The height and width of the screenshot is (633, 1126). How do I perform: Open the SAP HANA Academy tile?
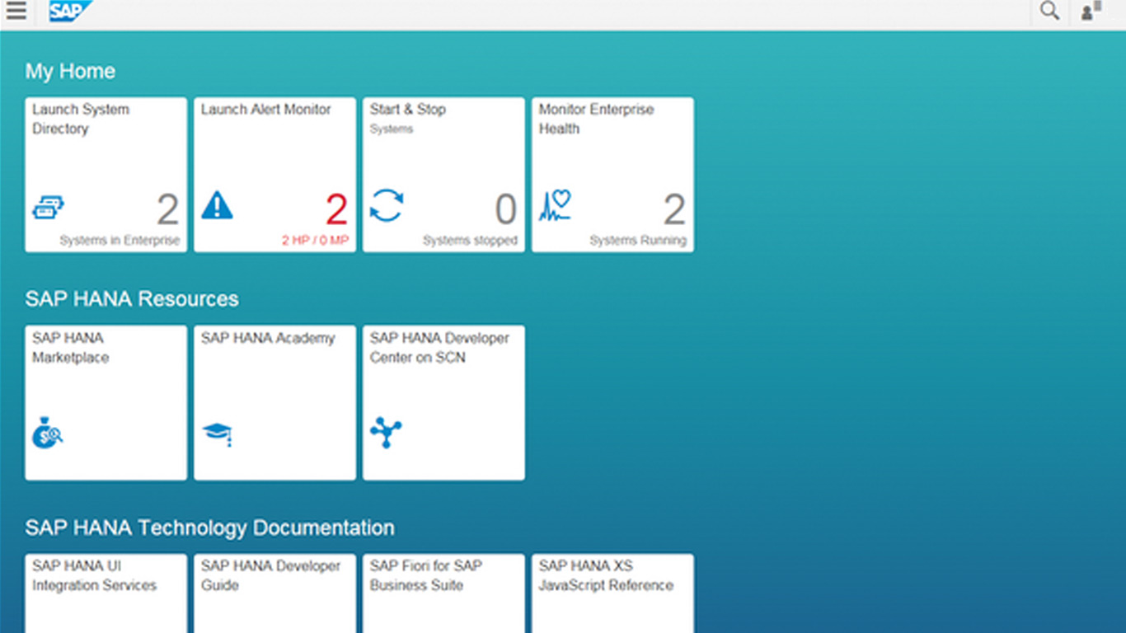274,402
